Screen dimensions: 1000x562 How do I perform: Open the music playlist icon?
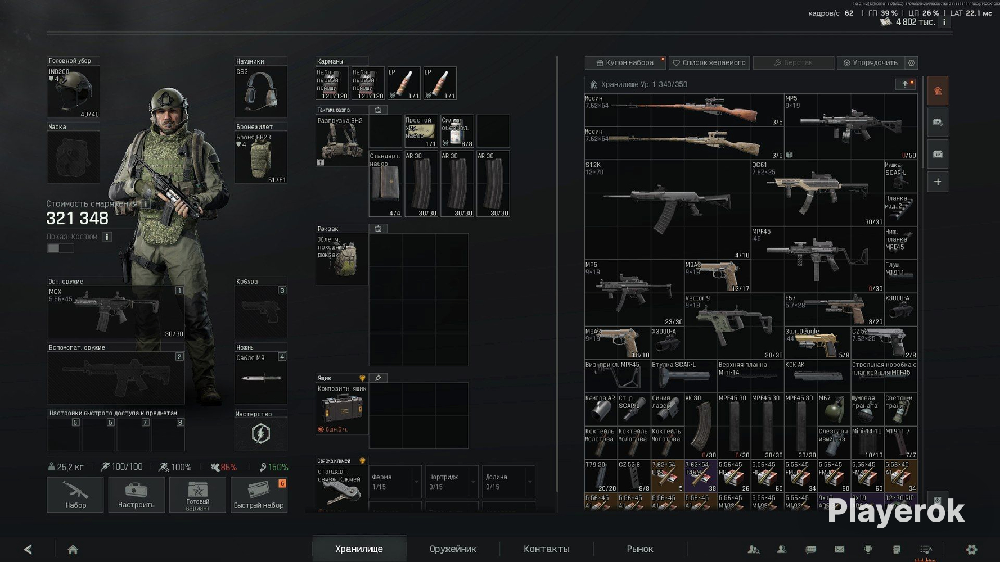926,549
